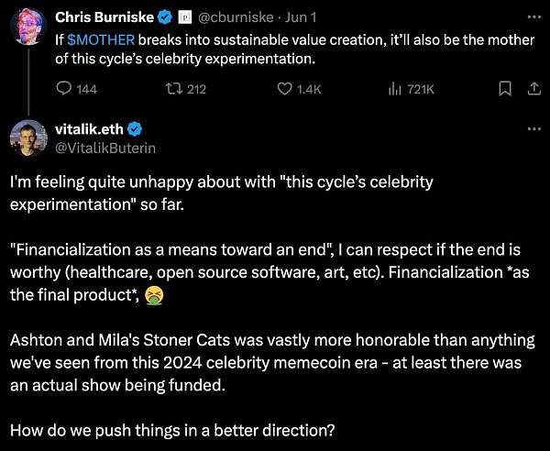Open more options on vitalik.eth's tweet
This screenshot has width=550, height=451.
tap(533, 127)
